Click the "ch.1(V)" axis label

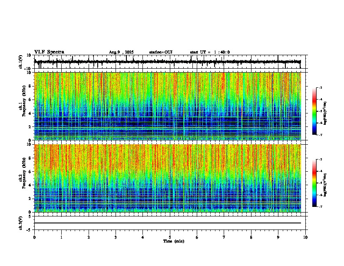(x=21, y=62)
